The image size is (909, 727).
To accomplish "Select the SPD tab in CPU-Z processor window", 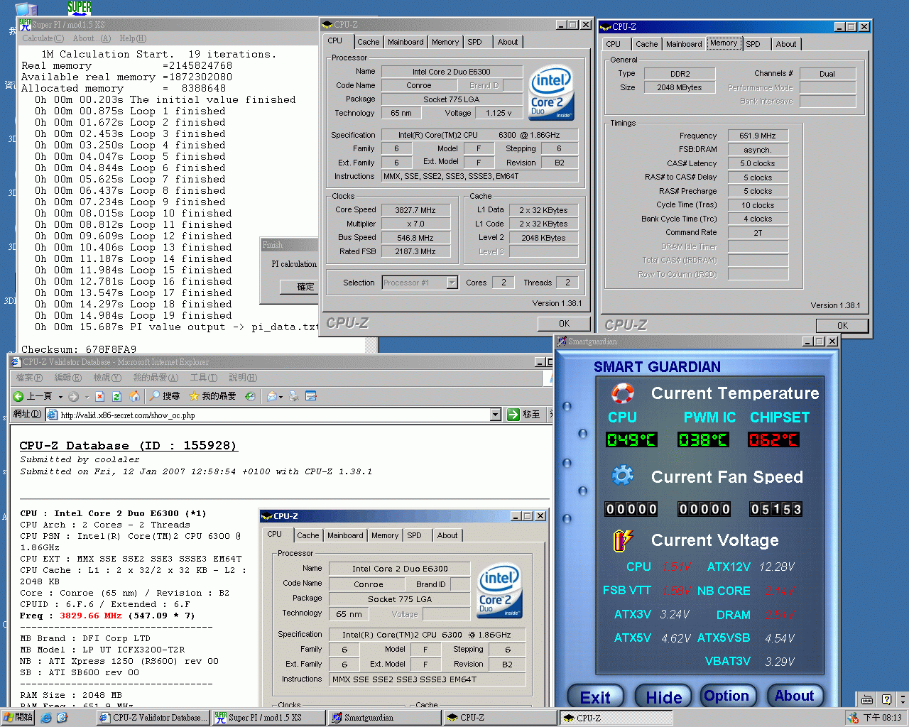I will point(474,42).
